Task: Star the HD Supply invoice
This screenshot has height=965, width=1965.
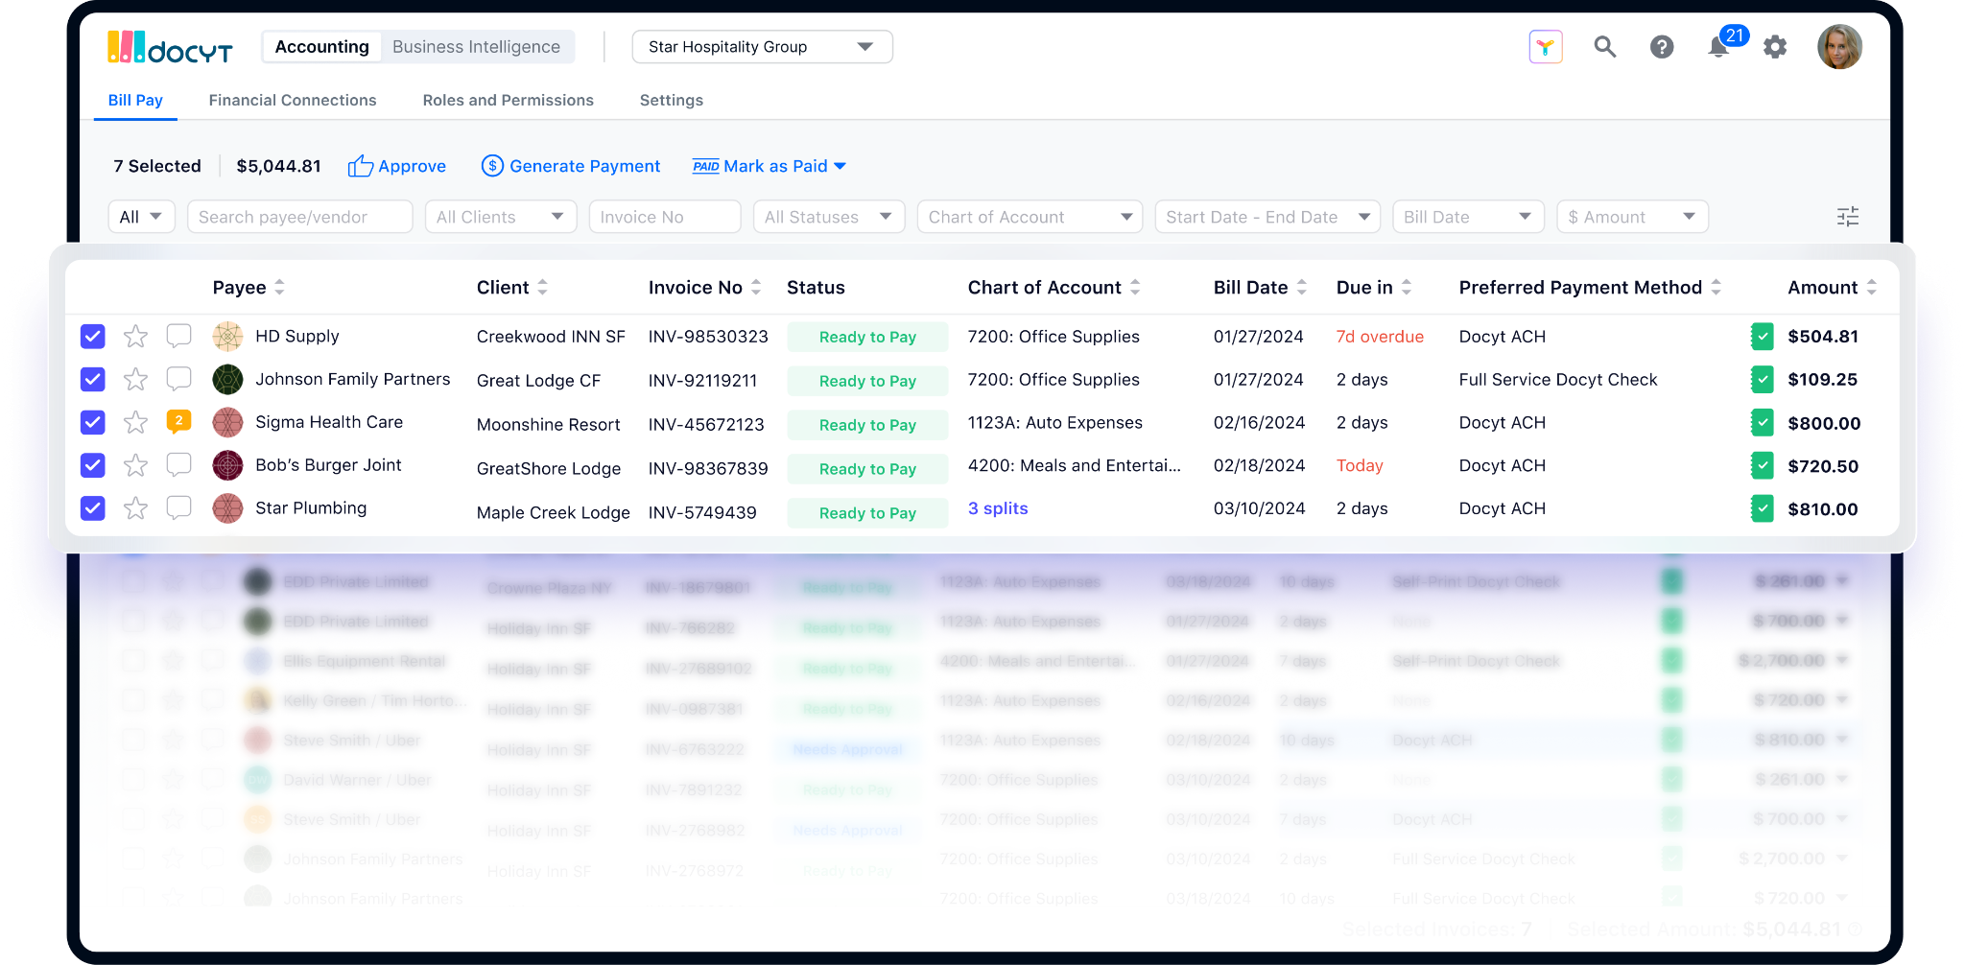Action: (135, 337)
